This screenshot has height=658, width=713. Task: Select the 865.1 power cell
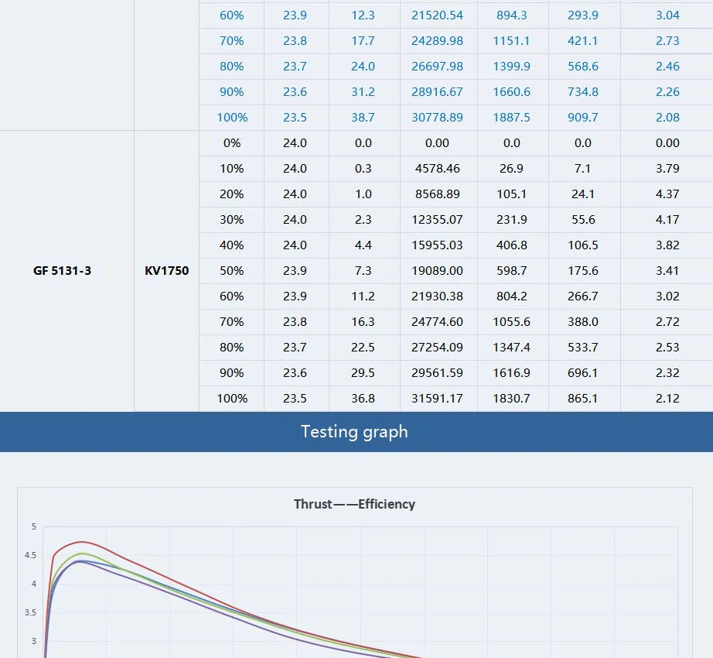(583, 399)
